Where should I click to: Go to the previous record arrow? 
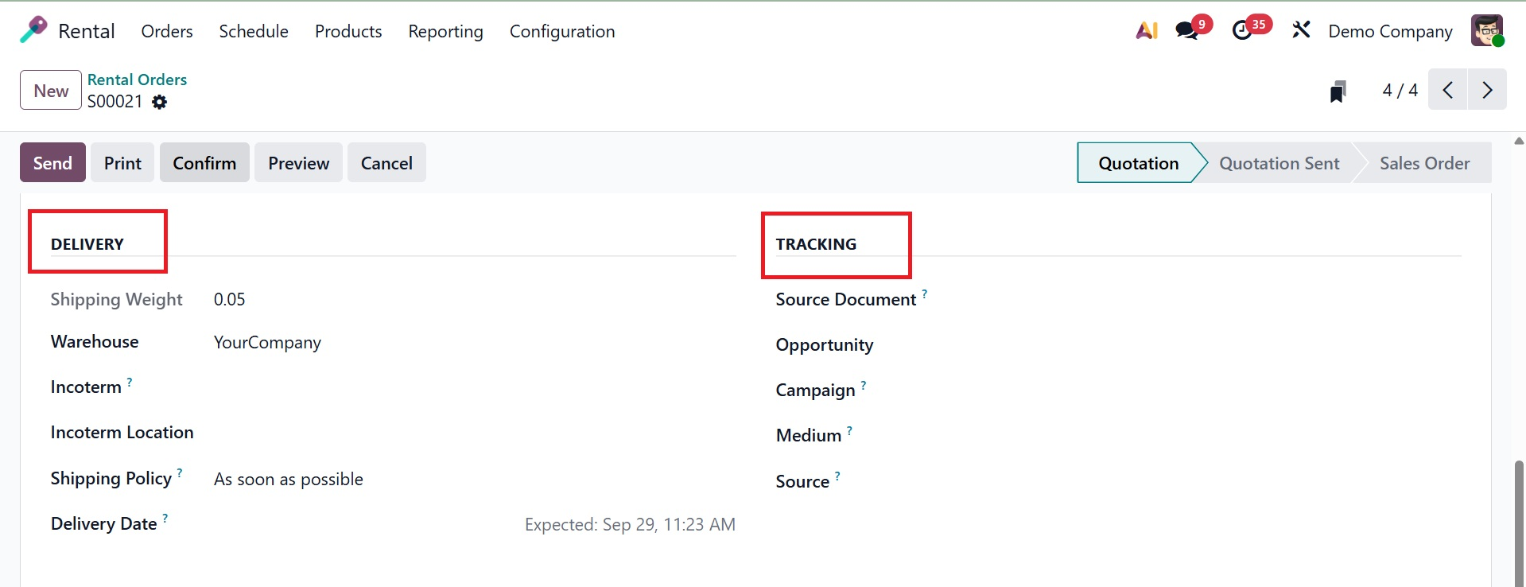coord(1448,90)
